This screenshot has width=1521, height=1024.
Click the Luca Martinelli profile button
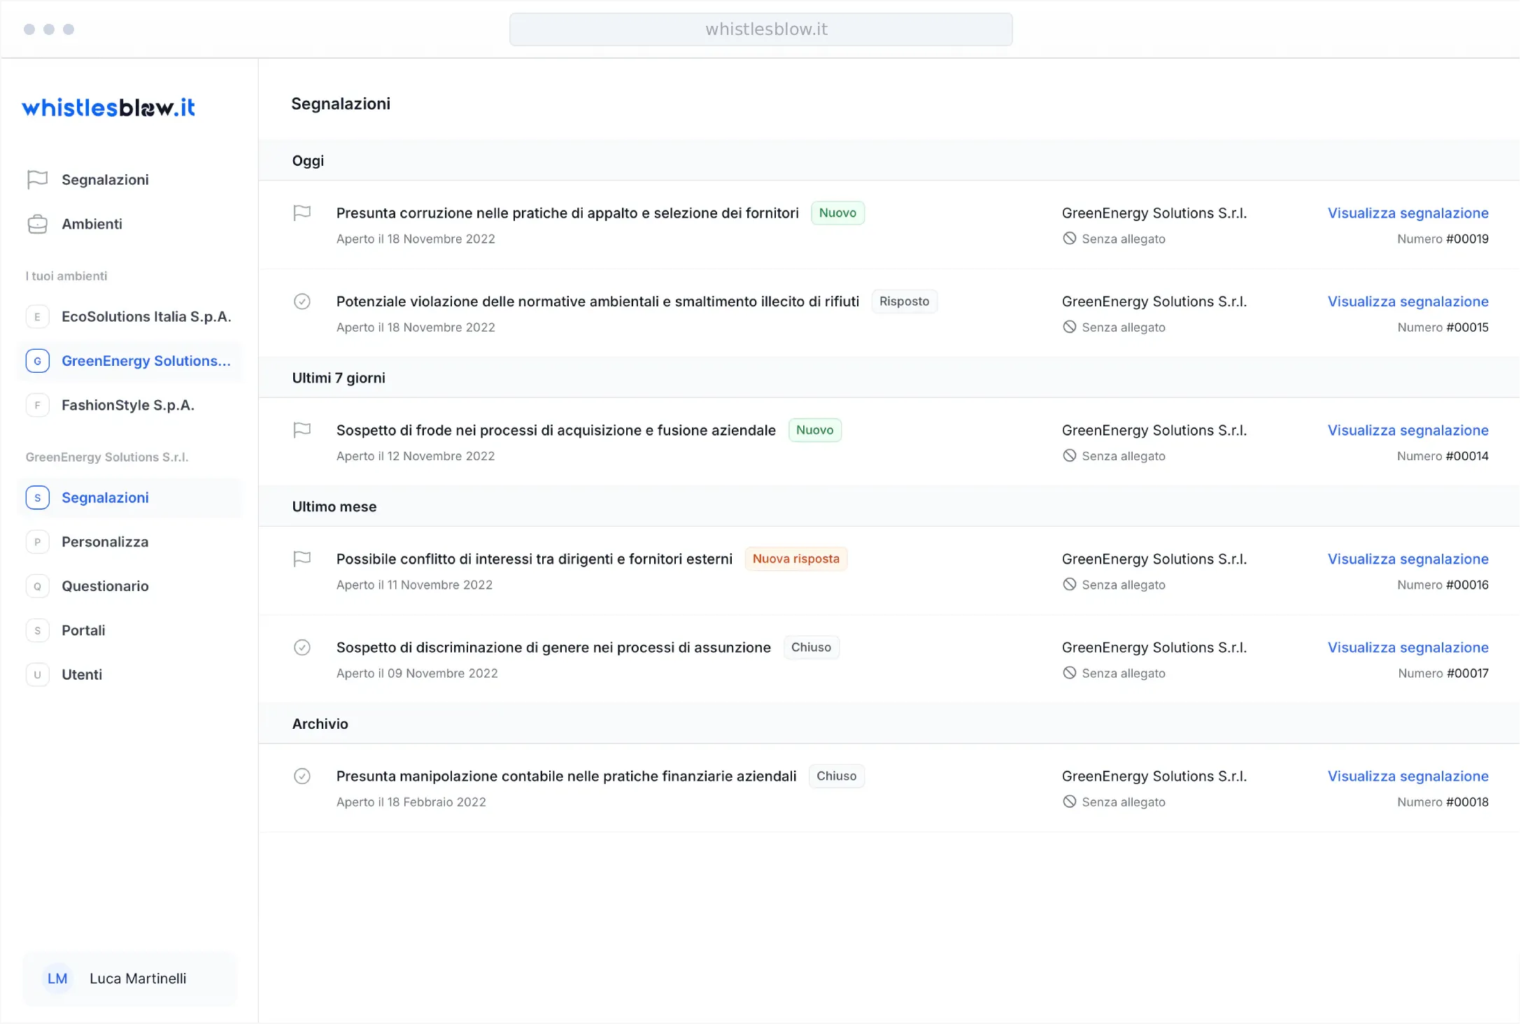point(130,979)
